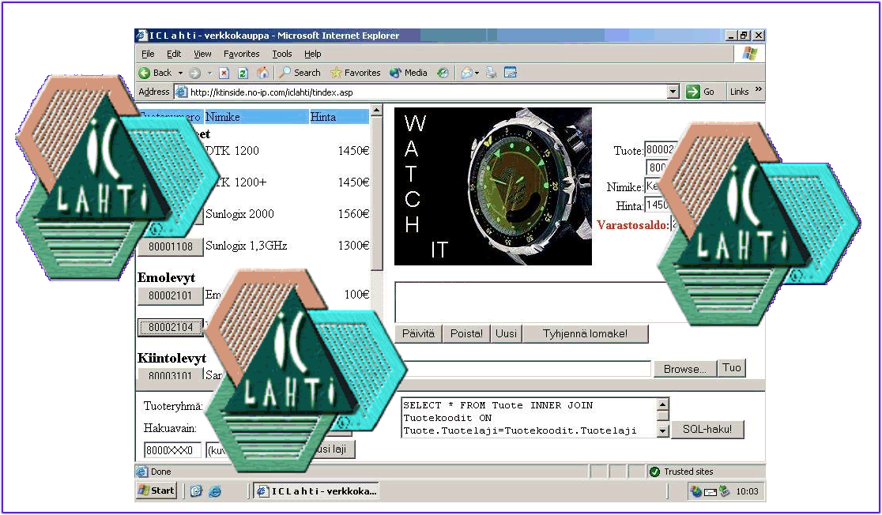Click the 80001108 product button
The height and width of the screenshot is (515, 882).
[x=171, y=246]
